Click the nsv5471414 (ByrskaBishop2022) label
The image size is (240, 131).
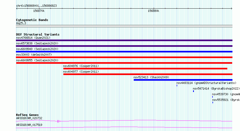[x=216, y=88]
